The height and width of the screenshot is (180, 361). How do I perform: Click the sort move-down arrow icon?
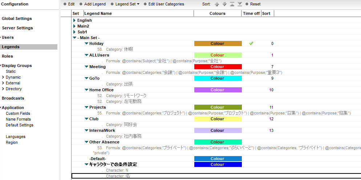[x=224, y=4]
